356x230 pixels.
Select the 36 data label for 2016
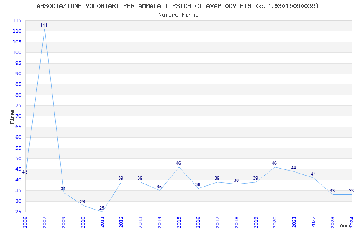coord(198,184)
